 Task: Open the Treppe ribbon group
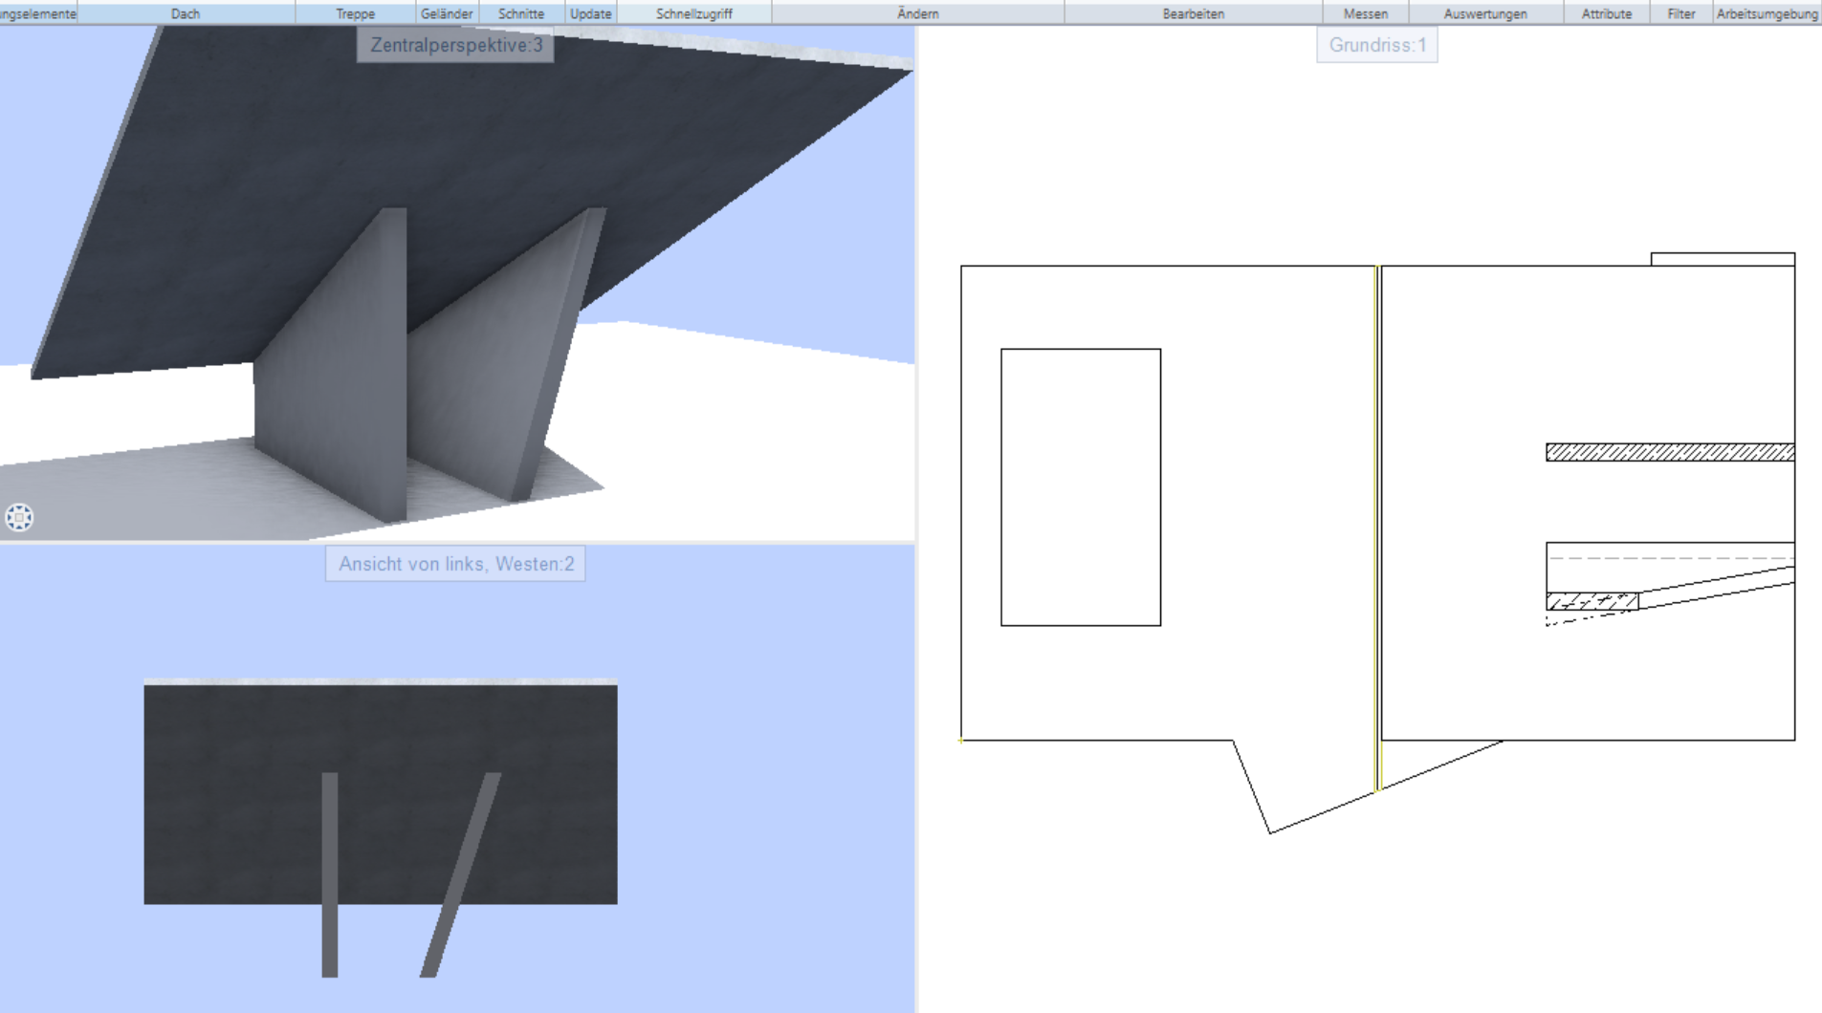355,13
